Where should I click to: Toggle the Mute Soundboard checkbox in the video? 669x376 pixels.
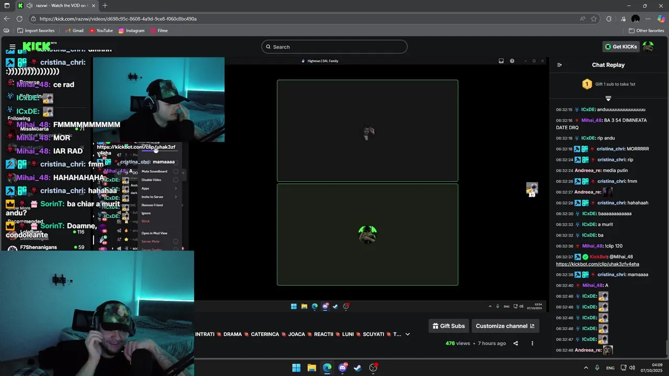coord(176,171)
